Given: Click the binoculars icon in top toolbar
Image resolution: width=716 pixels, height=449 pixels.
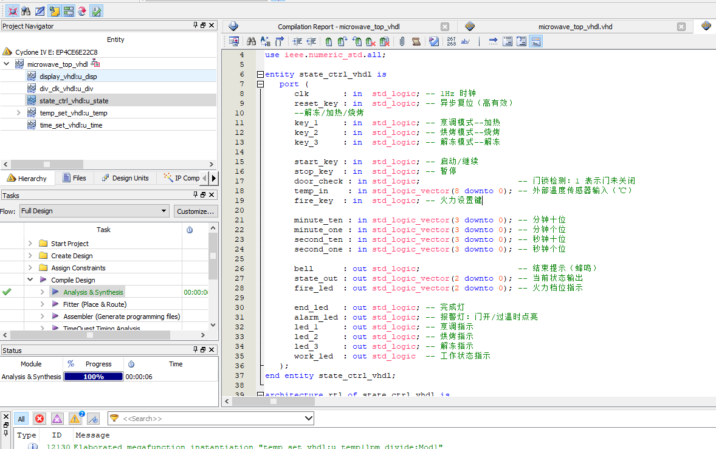Looking at the screenshot, I should tap(26, 11).
